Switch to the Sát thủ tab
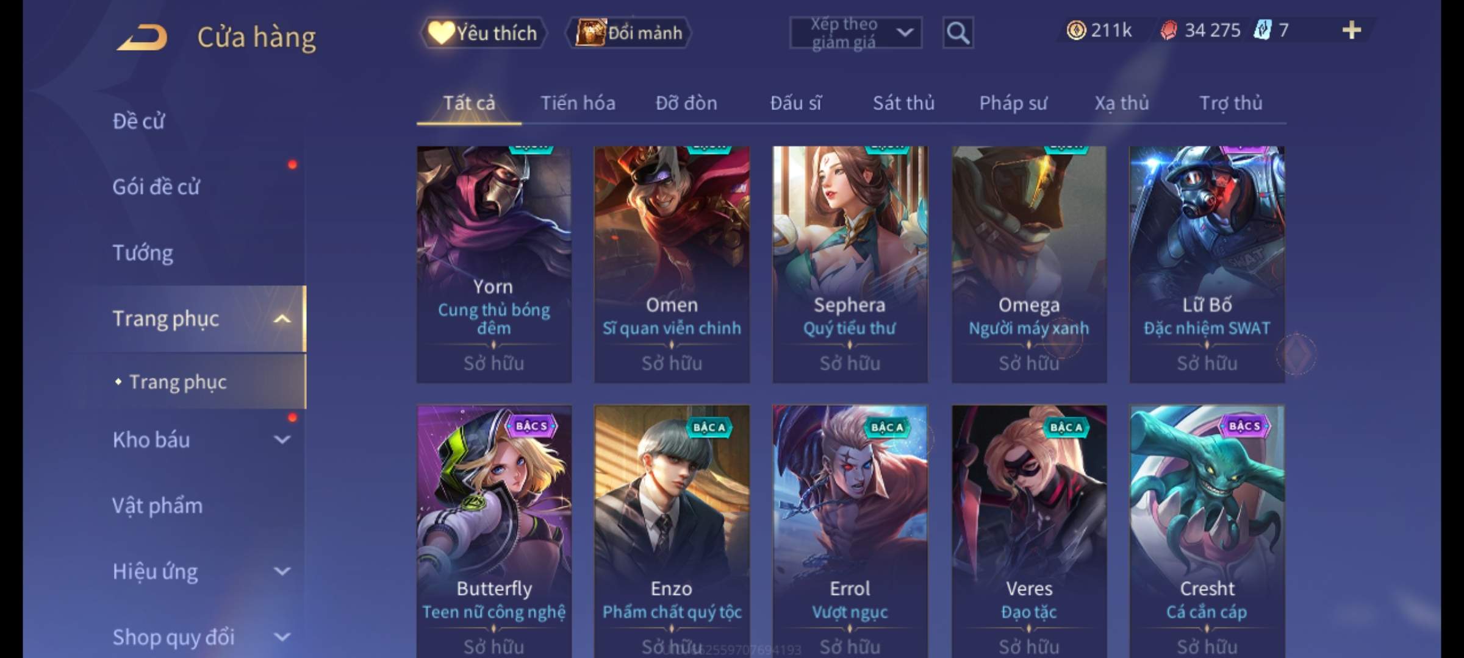 coord(903,103)
